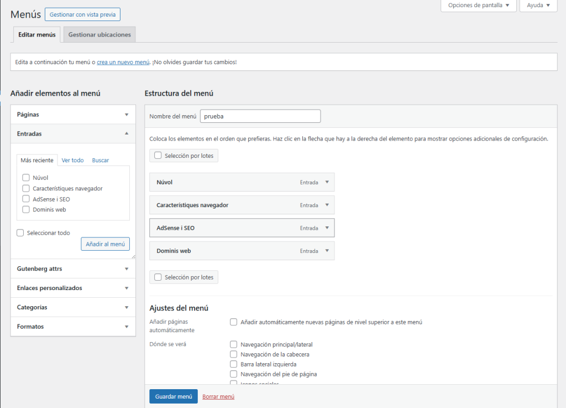Expand the Páginas accordion panel
Image resolution: width=566 pixels, height=408 pixels.
(127, 115)
